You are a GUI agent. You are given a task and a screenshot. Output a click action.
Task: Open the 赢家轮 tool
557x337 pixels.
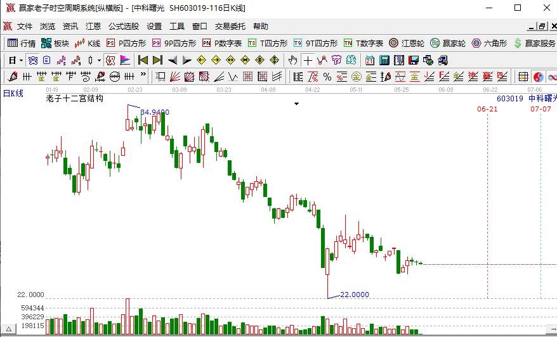click(448, 43)
